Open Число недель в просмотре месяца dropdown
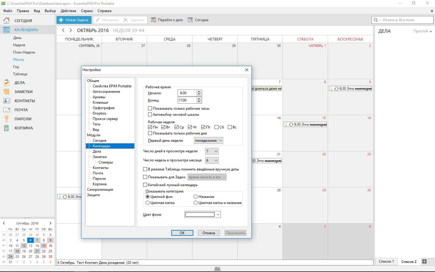 click(x=211, y=160)
